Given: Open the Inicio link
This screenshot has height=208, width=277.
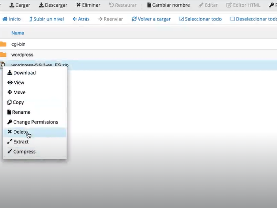Looking at the screenshot, I should (x=15, y=19).
